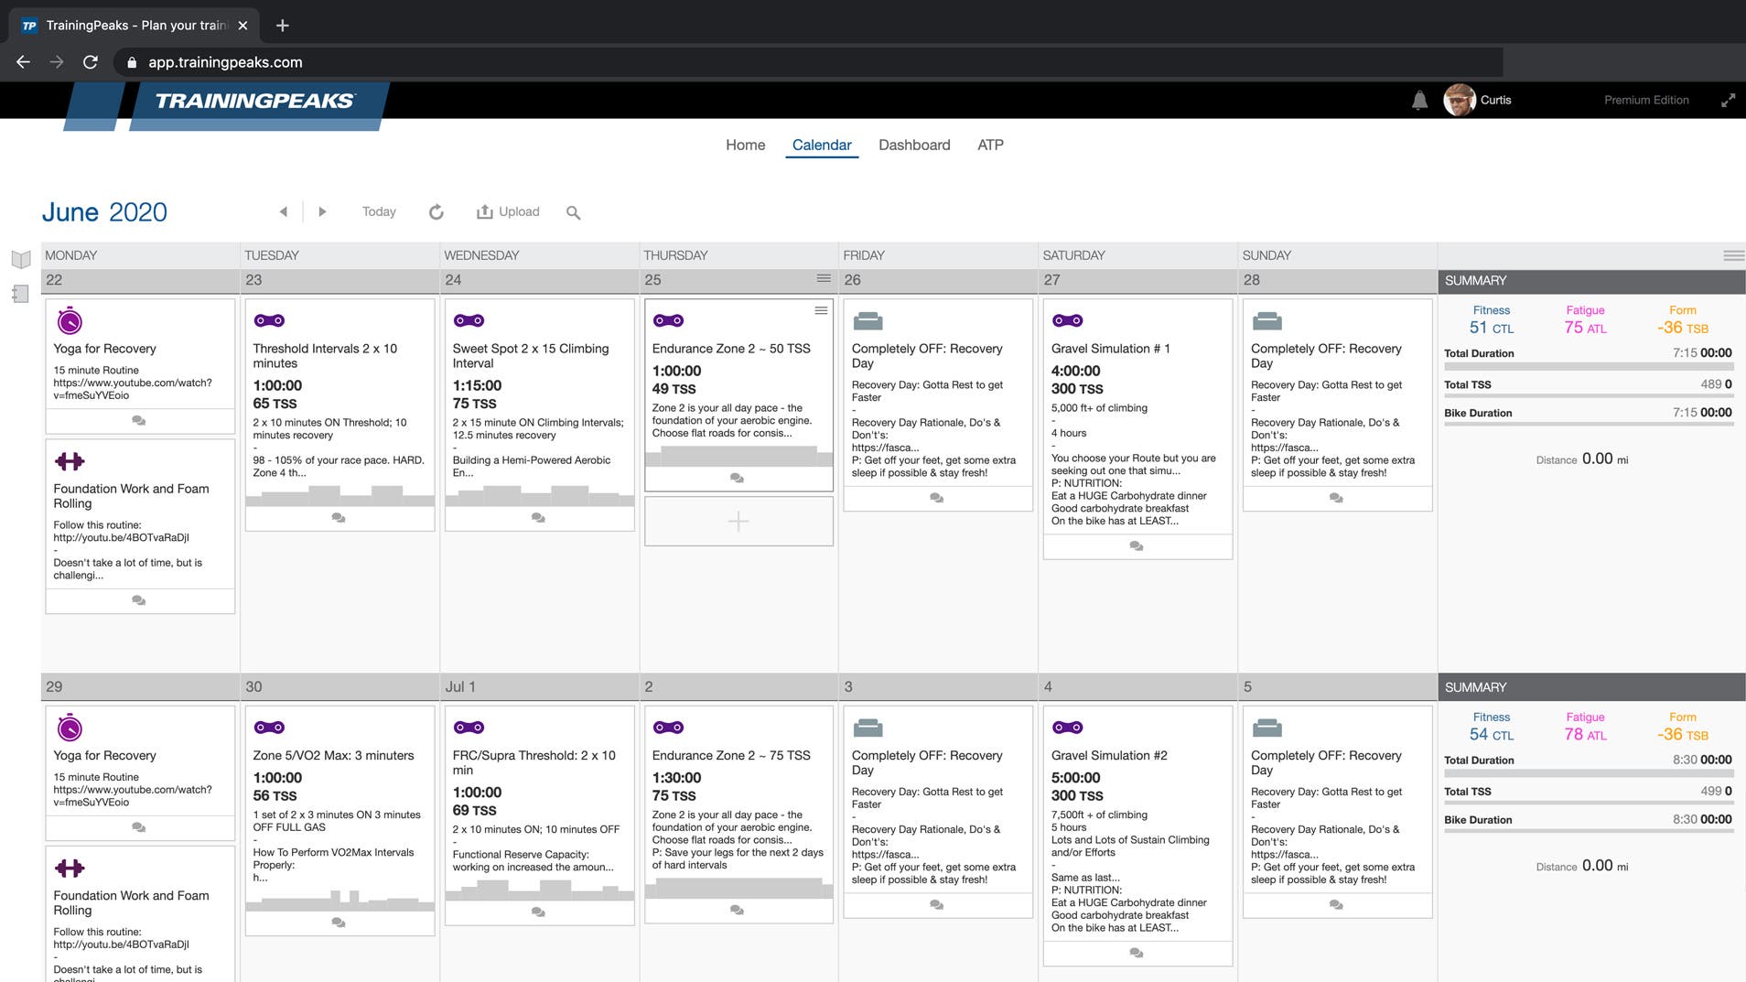Expand the app to full screen
Screen dimensions: 1746x982
1728,101
